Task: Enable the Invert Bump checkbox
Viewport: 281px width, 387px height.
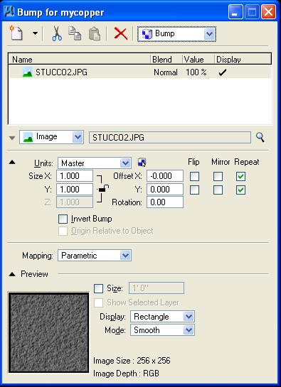Action: tap(63, 219)
